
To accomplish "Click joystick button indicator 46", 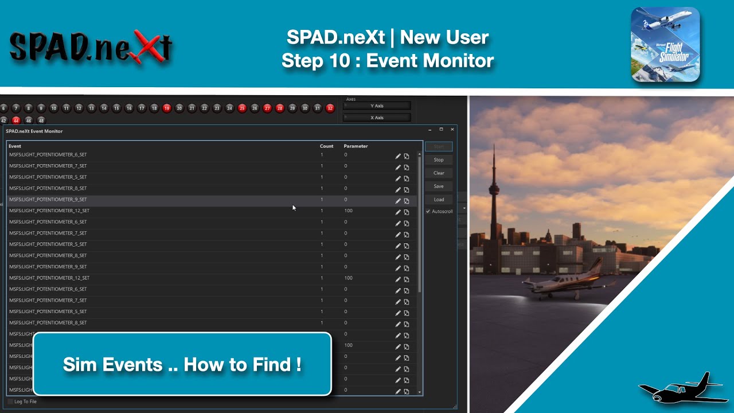I will (x=29, y=120).
